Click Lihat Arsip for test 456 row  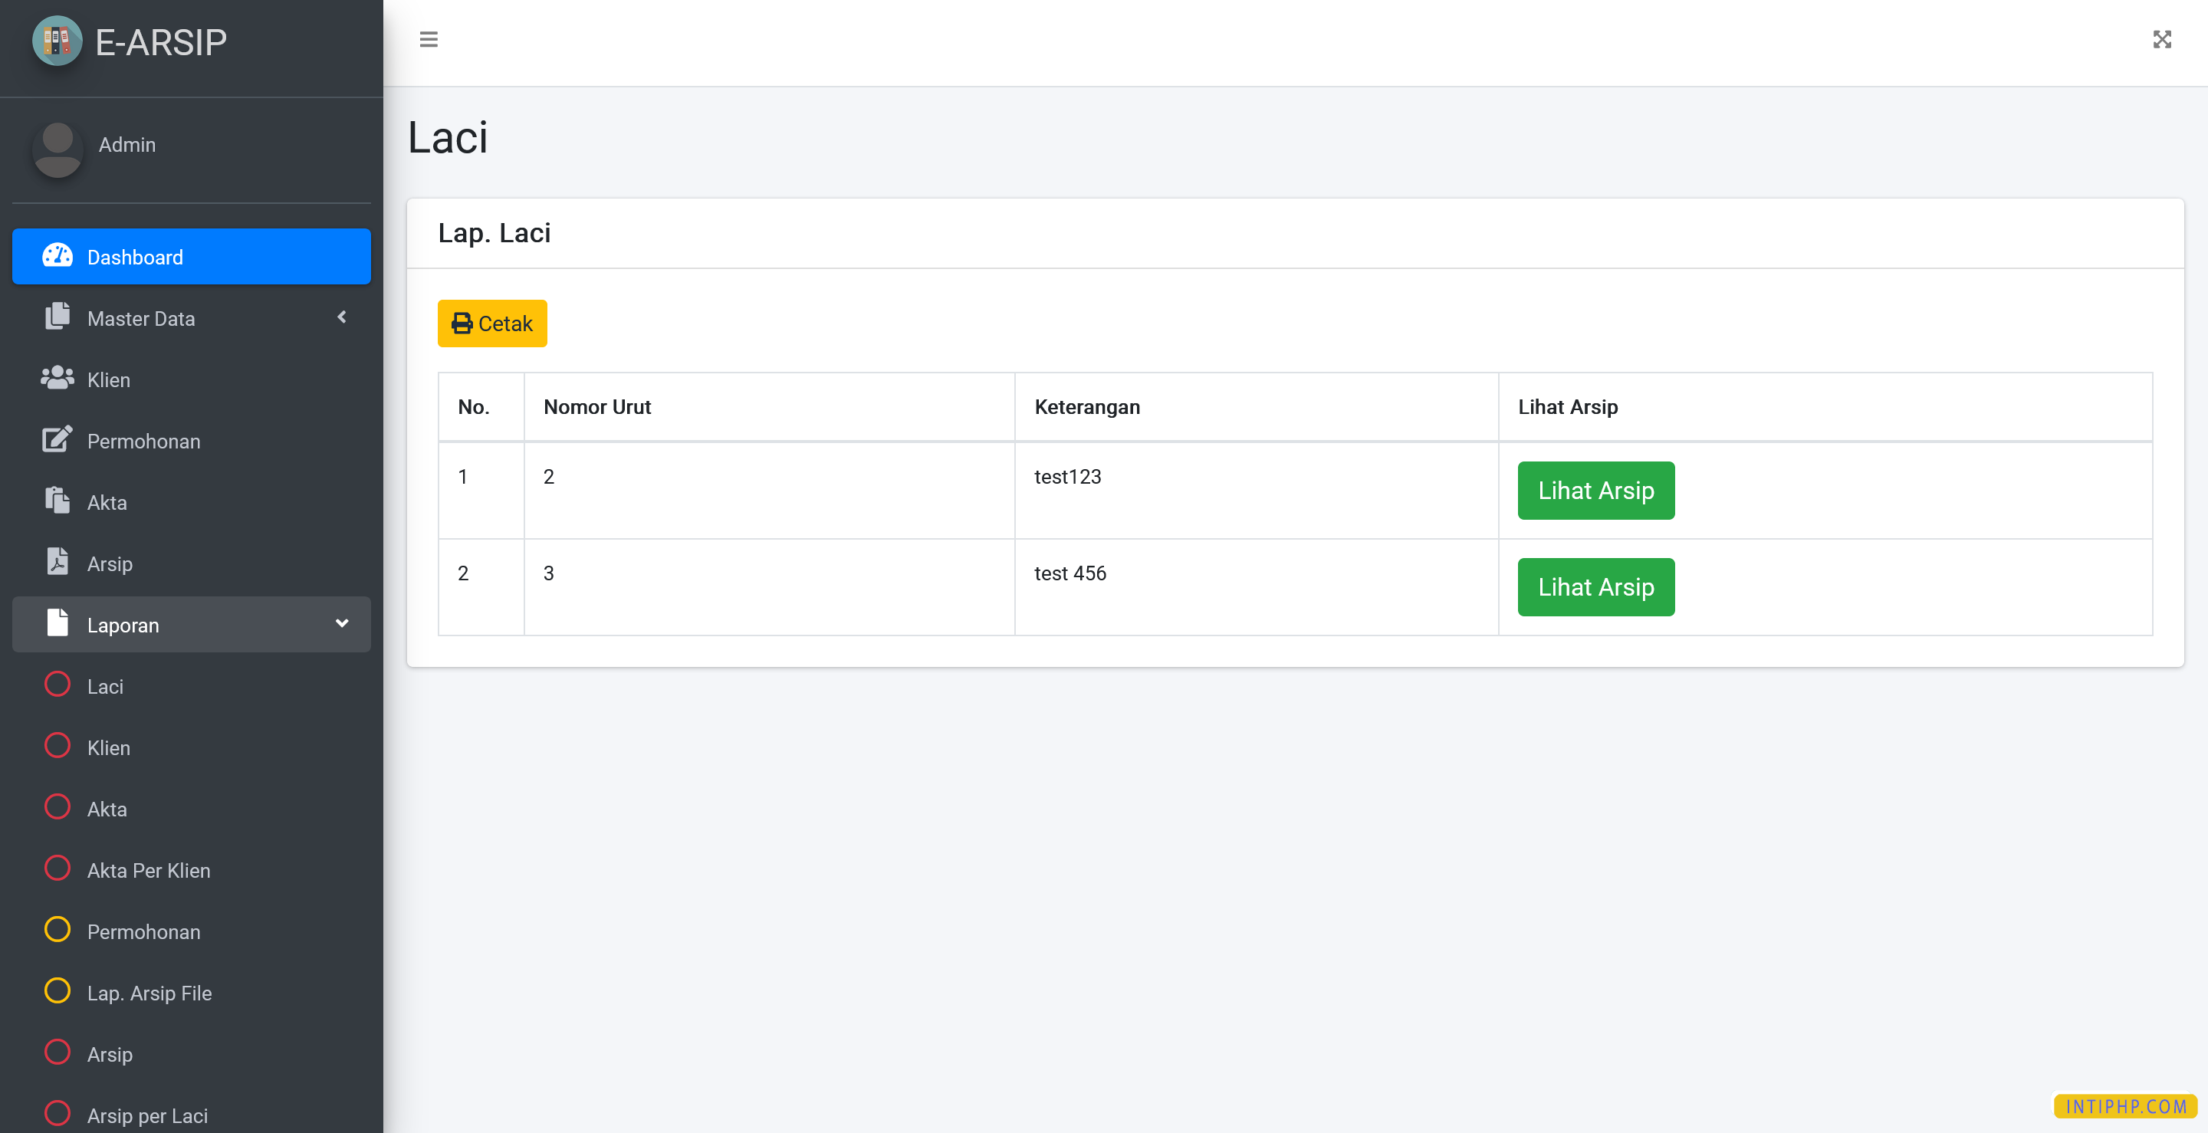[1595, 587]
